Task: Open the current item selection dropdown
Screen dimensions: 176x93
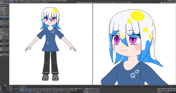Action: pos(46,89)
